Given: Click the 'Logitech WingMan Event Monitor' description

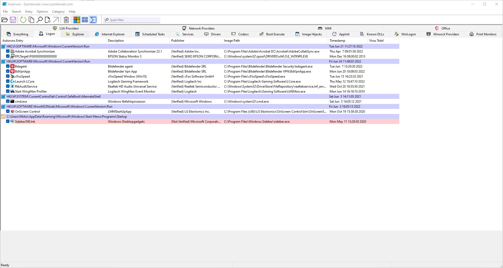Looking at the screenshot, I should click(131, 92).
